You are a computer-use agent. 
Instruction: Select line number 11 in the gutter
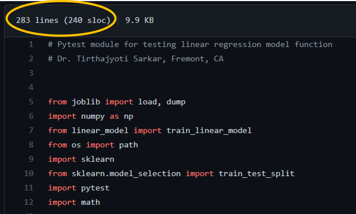coord(29,188)
